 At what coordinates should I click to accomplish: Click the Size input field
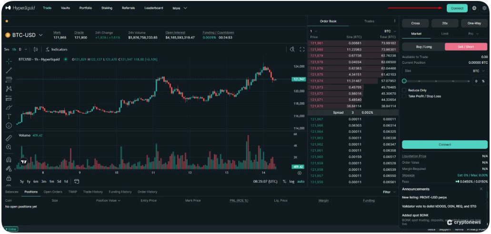point(445,71)
